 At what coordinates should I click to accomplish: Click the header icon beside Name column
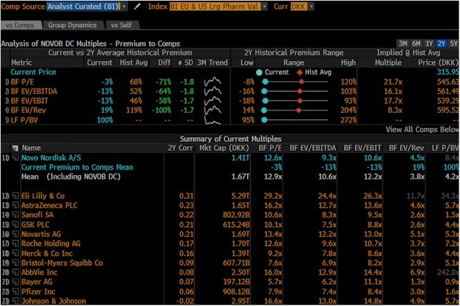point(15,148)
